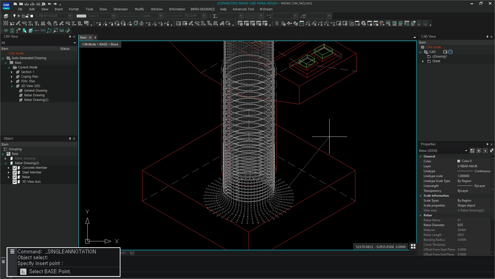Open the Continuous linetype dropdown
Screen dimensions: 495x279
(160, 16)
